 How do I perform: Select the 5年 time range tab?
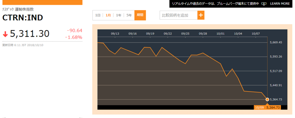pyautogui.click(x=129, y=15)
